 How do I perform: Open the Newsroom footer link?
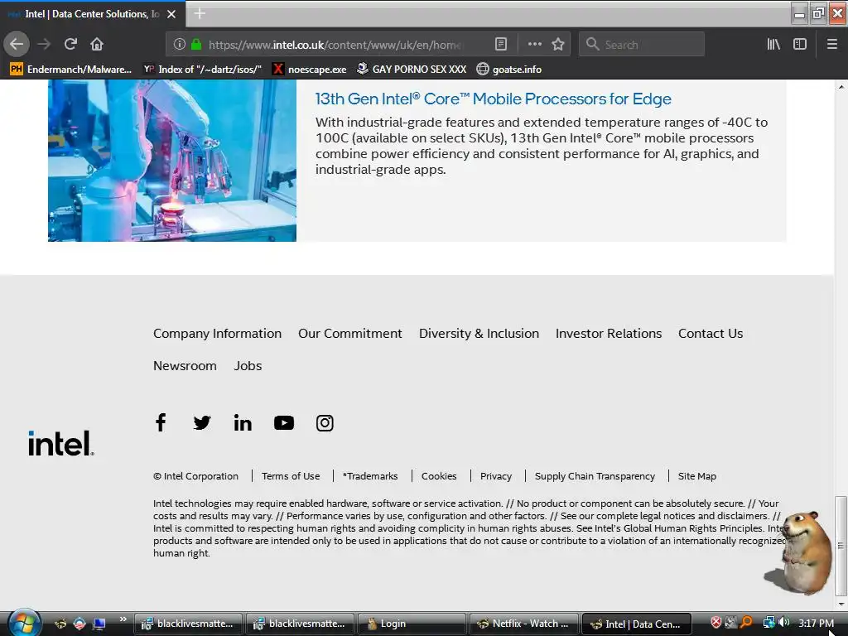tap(185, 366)
